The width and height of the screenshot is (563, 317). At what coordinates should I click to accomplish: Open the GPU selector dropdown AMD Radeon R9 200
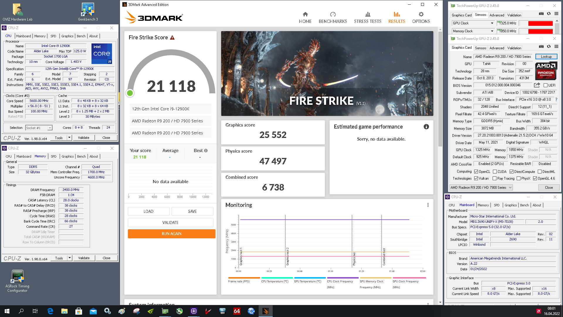[x=481, y=188]
